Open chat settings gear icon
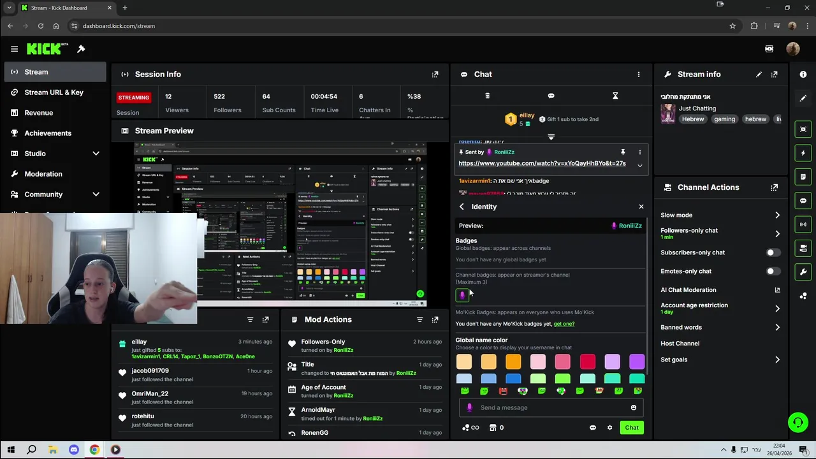The width and height of the screenshot is (816, 459). pos(609,428)
